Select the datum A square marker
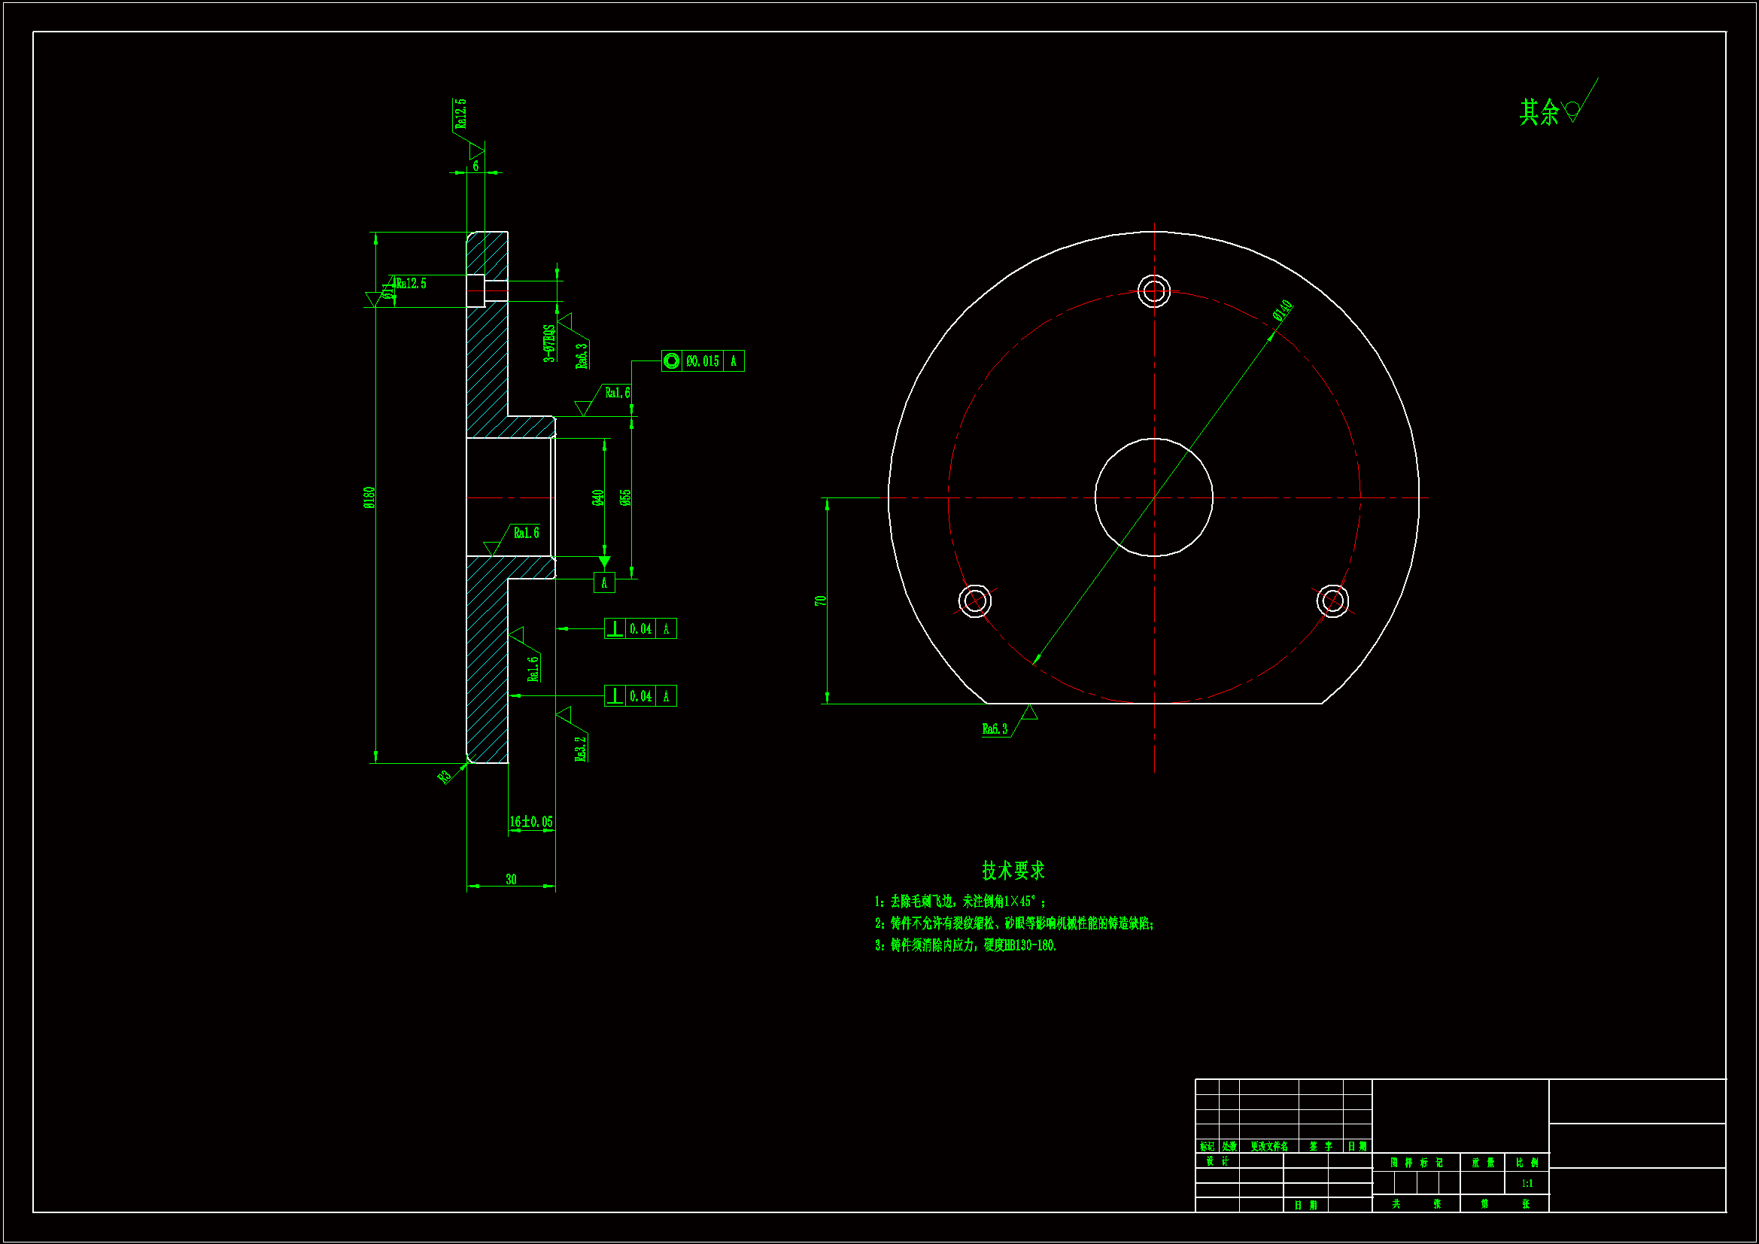 pos(604,583)
